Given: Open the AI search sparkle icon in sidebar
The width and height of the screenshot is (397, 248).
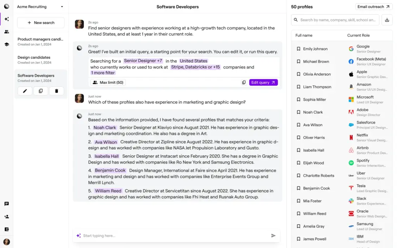Looking at the screenshot, I should tap(7, 19).
